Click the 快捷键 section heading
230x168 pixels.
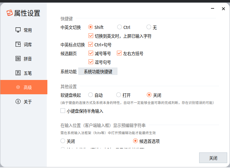pyautogui.click(x=67, y=19)
